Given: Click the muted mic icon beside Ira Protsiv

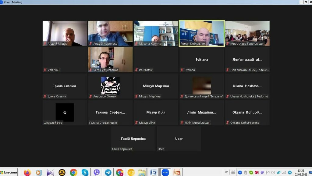Looking at the screenshot, I should (136, 70).
